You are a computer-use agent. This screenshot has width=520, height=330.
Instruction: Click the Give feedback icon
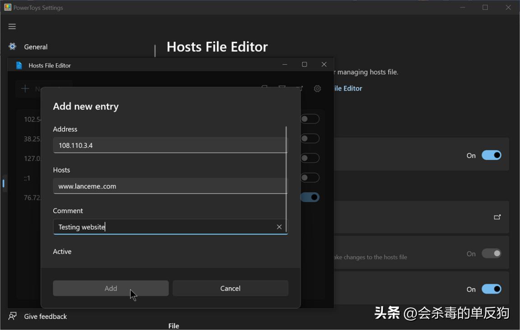click(13, 316)
